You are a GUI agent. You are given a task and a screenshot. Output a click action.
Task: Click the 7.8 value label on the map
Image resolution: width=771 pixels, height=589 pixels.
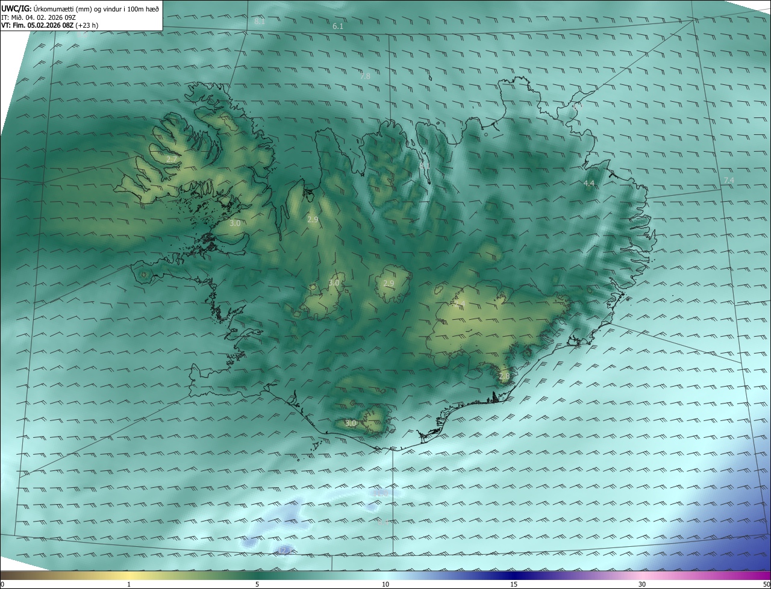pyautogui.click(x=365, y=76)
